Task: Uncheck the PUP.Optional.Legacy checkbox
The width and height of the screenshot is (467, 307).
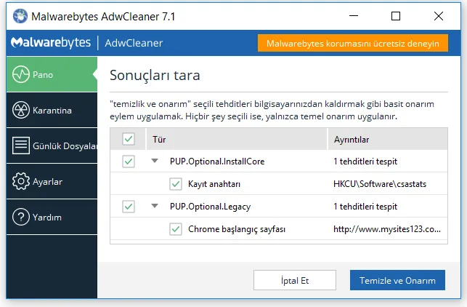Action: point(129,207)
